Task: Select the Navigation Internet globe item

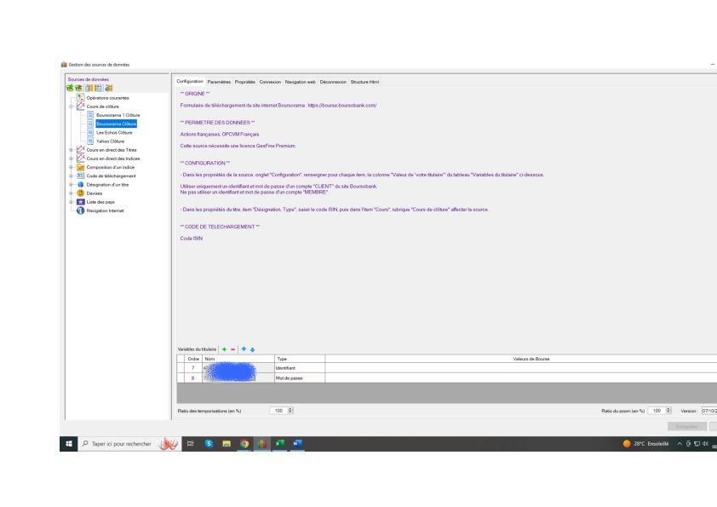Action: (105, 211)
